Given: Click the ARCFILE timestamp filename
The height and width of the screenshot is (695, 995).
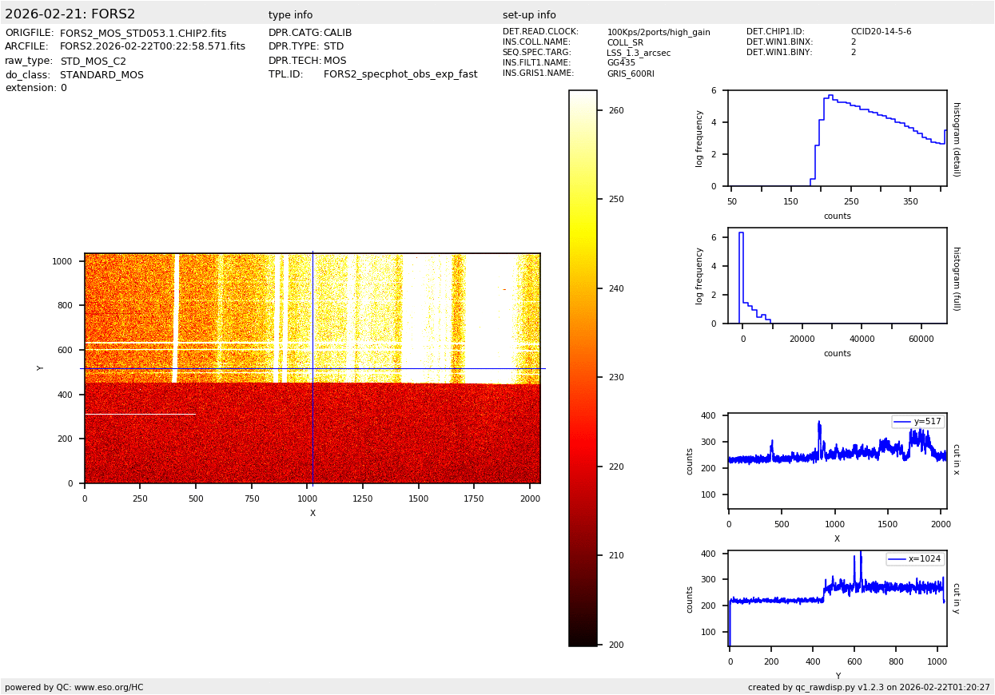Looking at the screenshot, I should (153, 47).
